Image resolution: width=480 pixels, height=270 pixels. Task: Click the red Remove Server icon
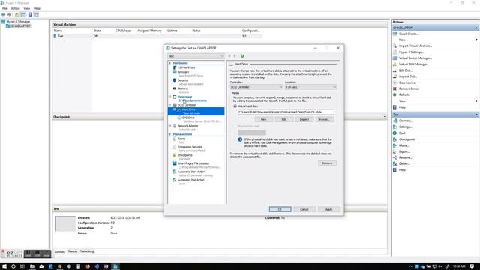pos(395,88)
